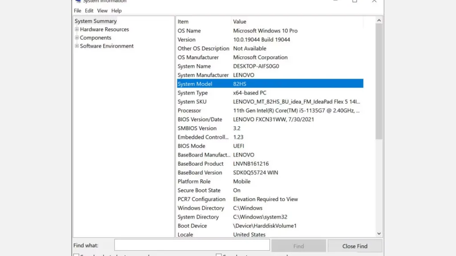
Task: Click the Find button
Action: (x=299, y=246)
